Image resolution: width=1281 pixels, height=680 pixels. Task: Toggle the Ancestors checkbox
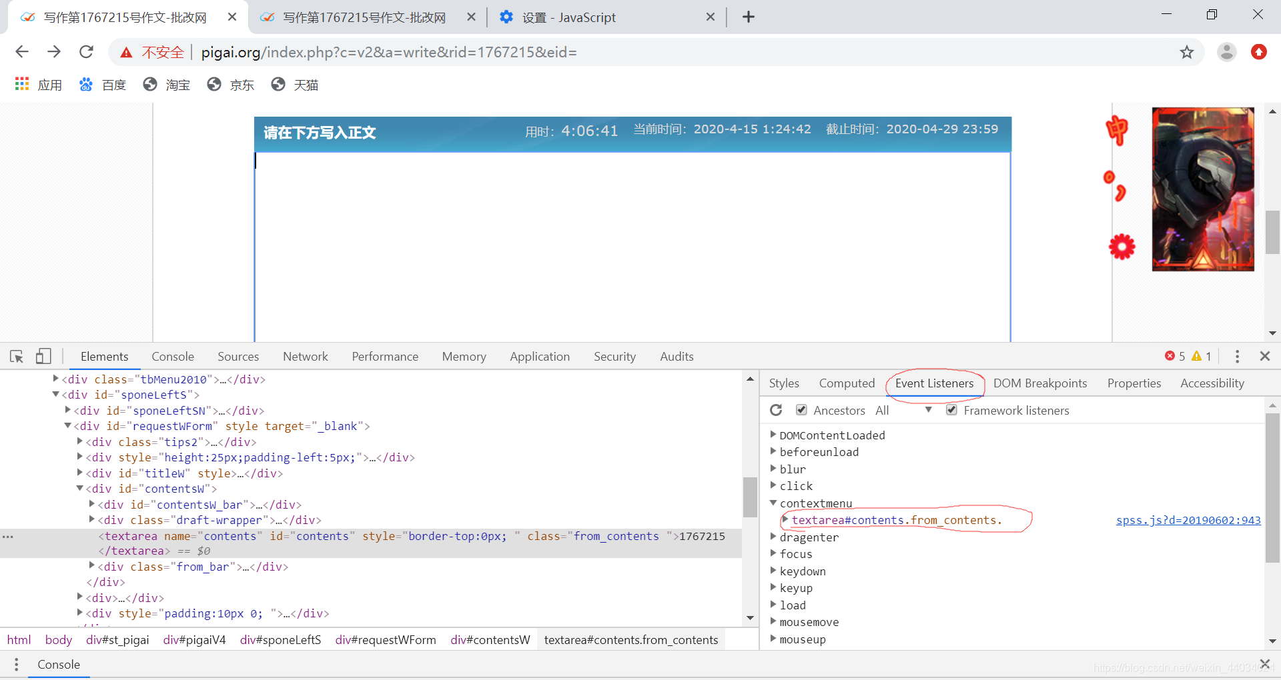[x=801, y=410]
